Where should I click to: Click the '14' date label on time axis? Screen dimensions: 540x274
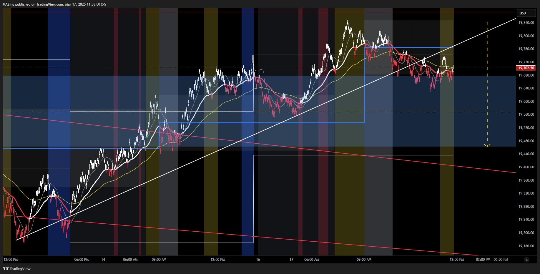tap(103, 260)
